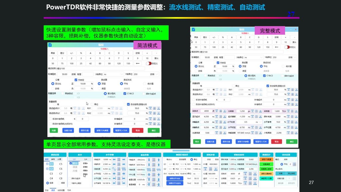Click up-arrow icon beside 分辨率 in 初始化时间 panel
The width and height of the screenshot is (341, 192).
click(255, 179)
